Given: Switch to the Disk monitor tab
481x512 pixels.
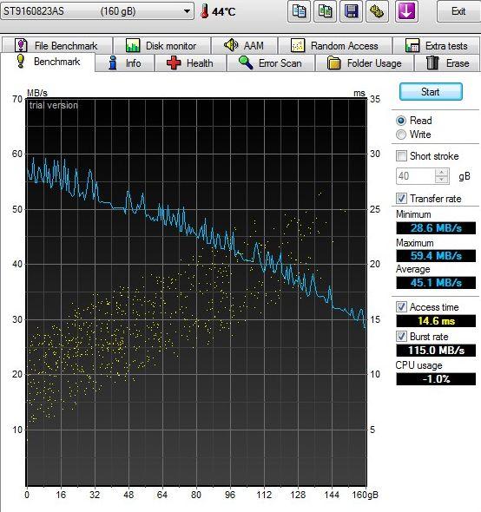Looking at the screenshot, I should 161,45.
